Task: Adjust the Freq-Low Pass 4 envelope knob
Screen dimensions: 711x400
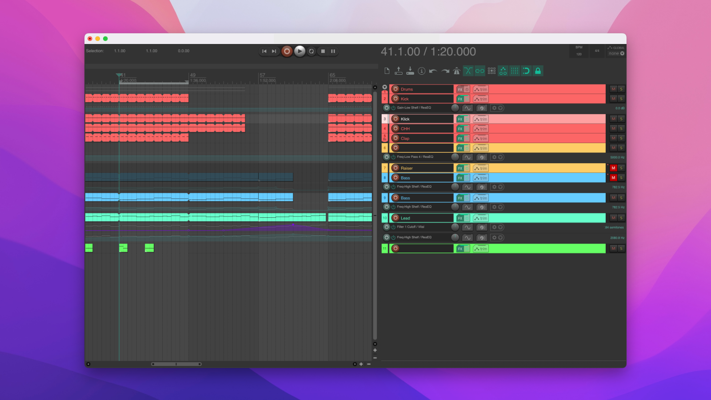Action: click(x=455, y=157)
